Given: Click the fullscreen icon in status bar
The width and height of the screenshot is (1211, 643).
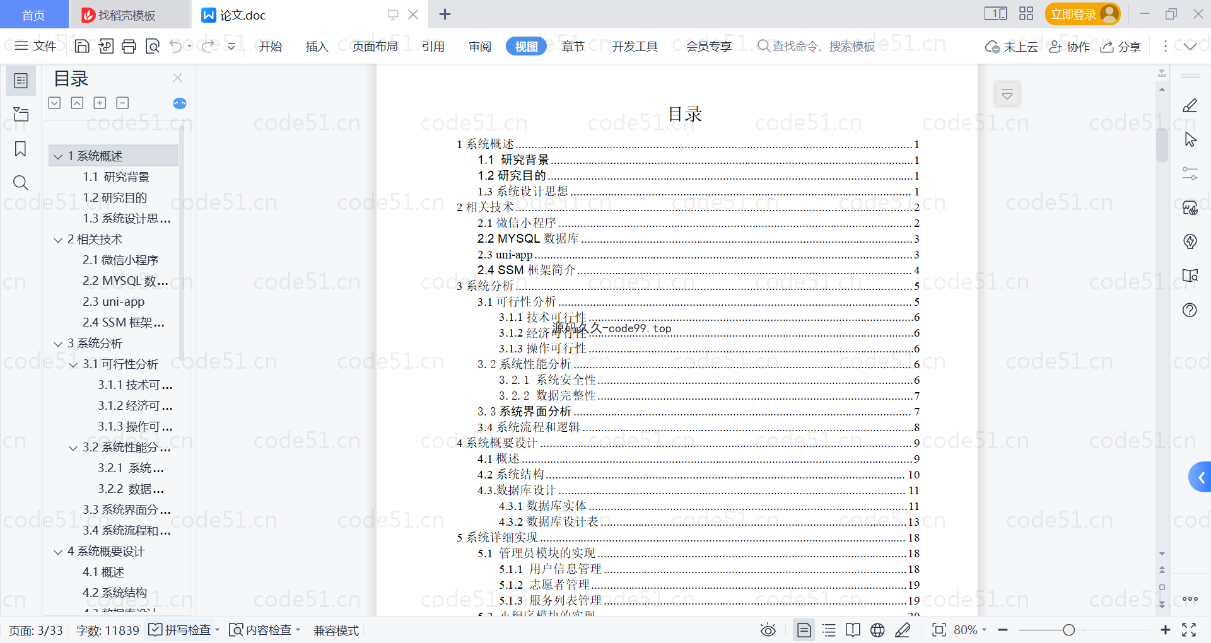Looking at the screenshot, I should coord(1189,630).
